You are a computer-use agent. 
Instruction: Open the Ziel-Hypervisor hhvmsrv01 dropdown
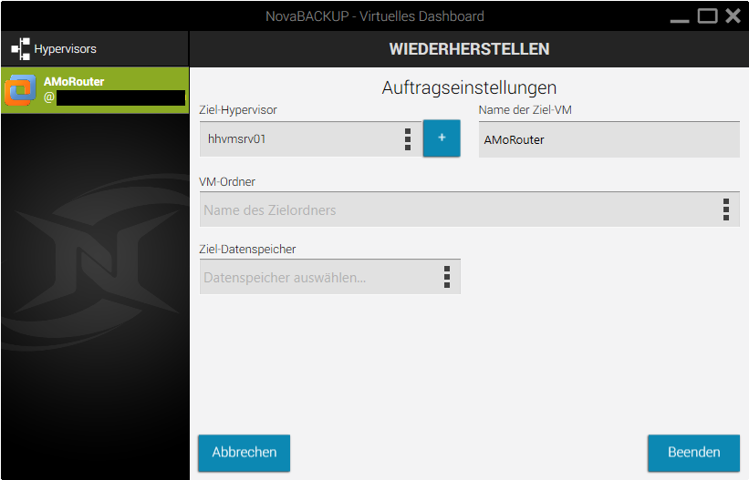coord(408,138)
